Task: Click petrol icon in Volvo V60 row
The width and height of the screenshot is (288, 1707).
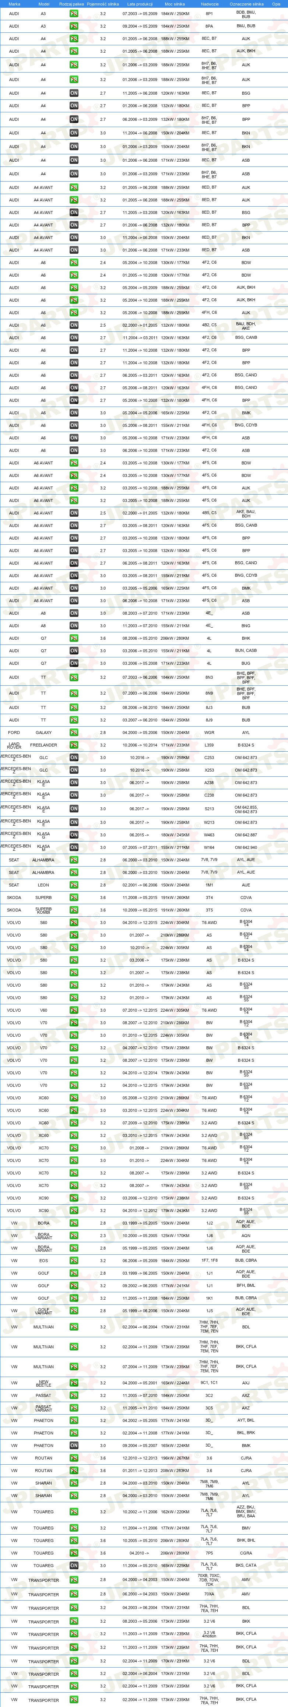Action: pyautogui.click(x=74, y=1011)
